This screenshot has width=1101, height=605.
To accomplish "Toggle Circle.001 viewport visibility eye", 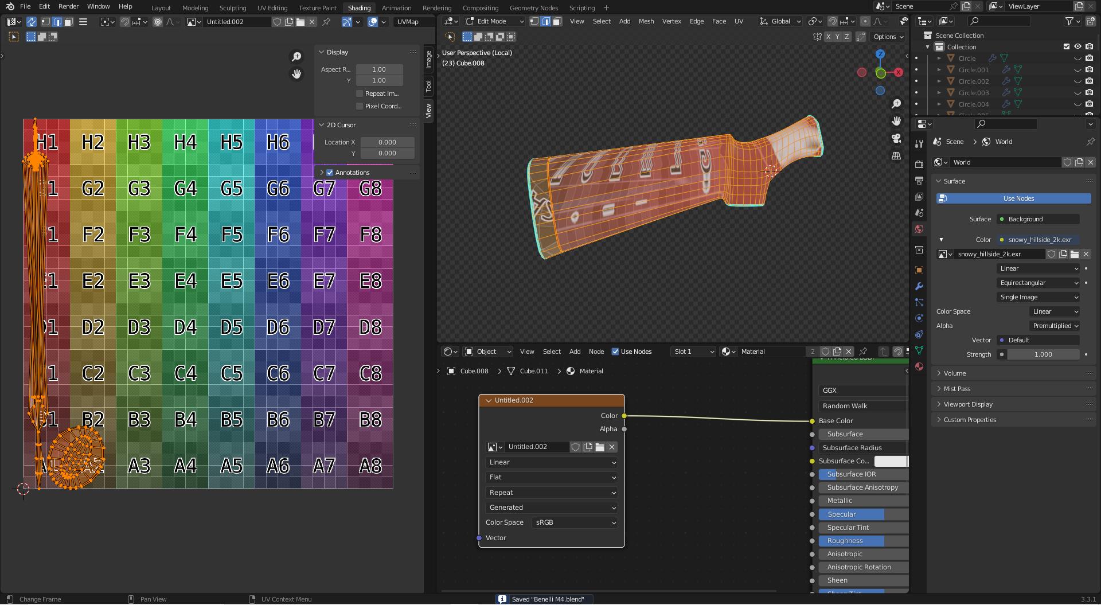I will point(1077,70).
